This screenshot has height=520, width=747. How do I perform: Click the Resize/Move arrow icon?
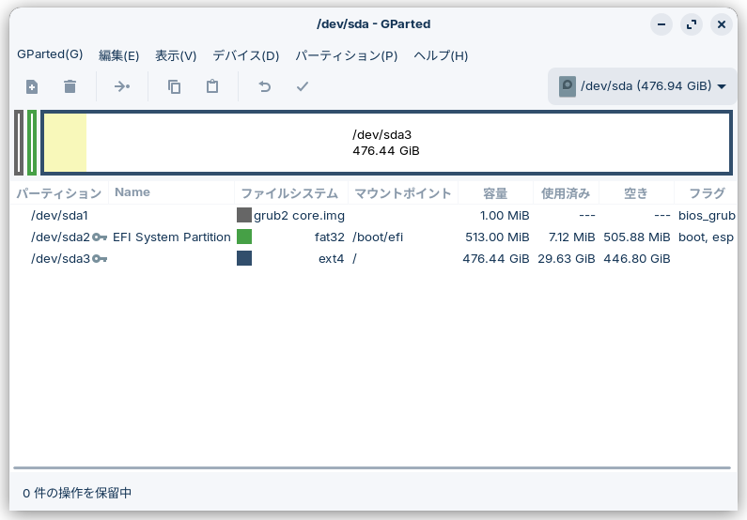pyautogui.click(x=122, y=86)
